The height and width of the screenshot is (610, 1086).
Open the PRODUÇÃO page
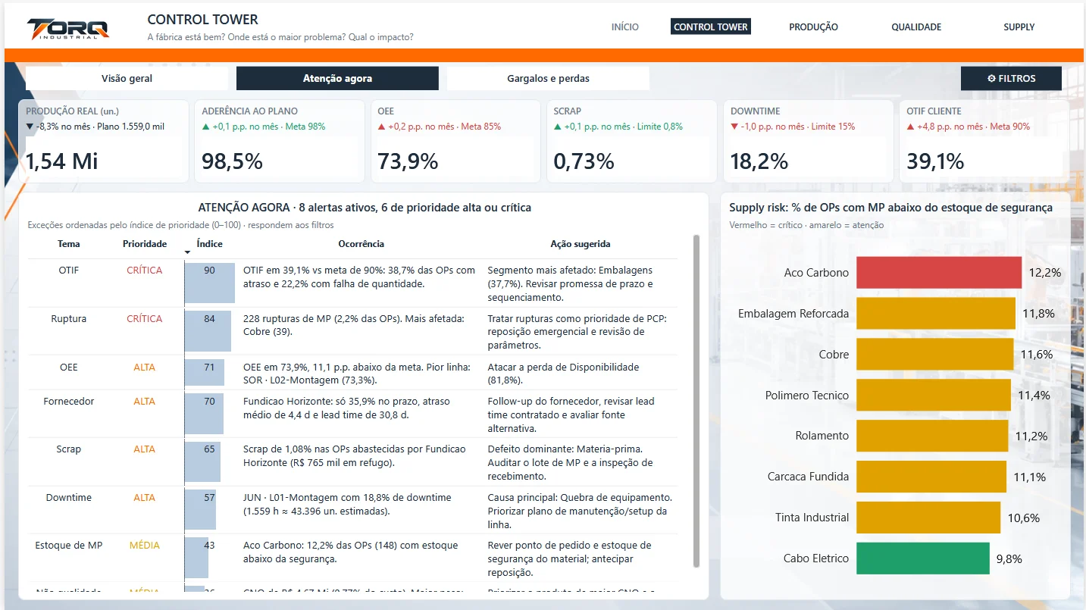[813, 27]
